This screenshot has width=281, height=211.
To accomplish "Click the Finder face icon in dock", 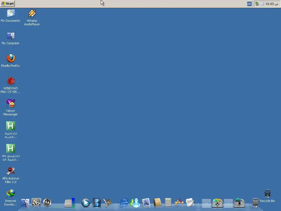I will pos(25,203).
